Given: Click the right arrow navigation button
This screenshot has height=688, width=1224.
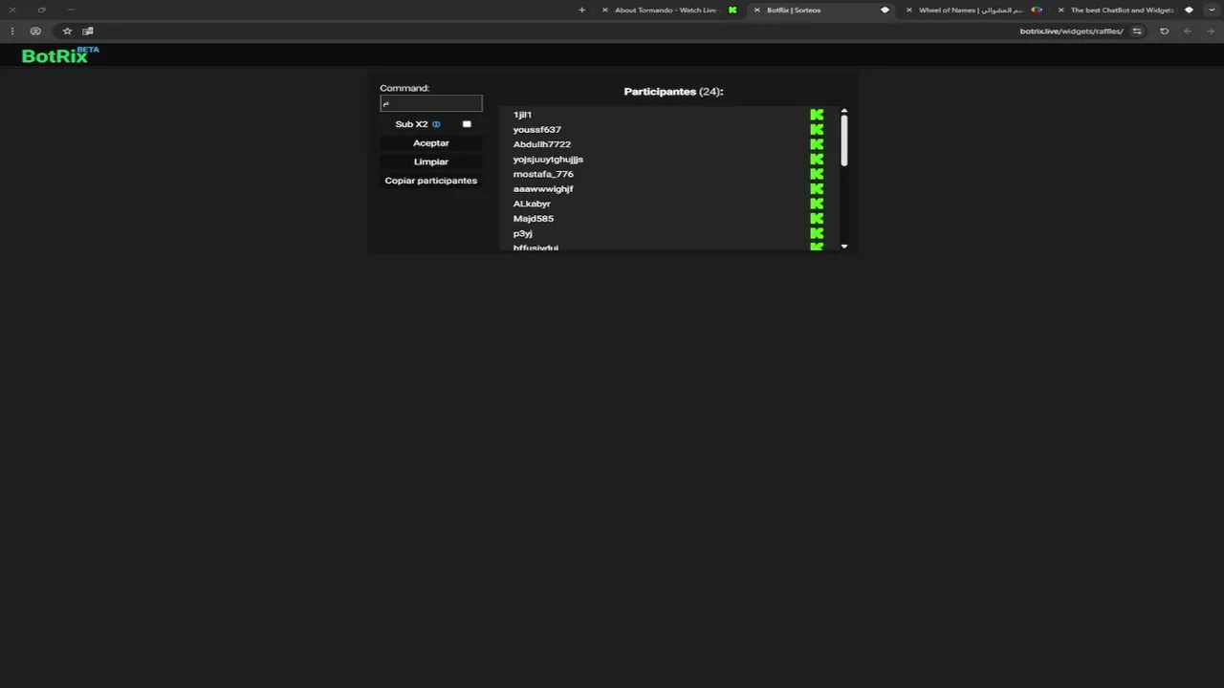Looking at the screenshot, I should click(1211, 31).
